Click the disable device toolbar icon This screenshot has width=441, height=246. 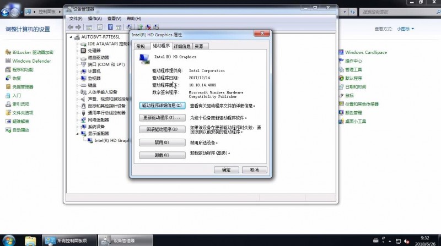pos(156,27)
